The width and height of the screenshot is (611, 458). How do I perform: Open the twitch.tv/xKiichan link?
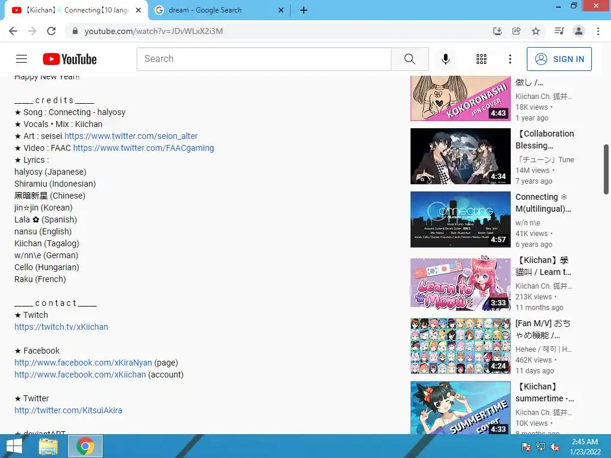pos(61,327)
